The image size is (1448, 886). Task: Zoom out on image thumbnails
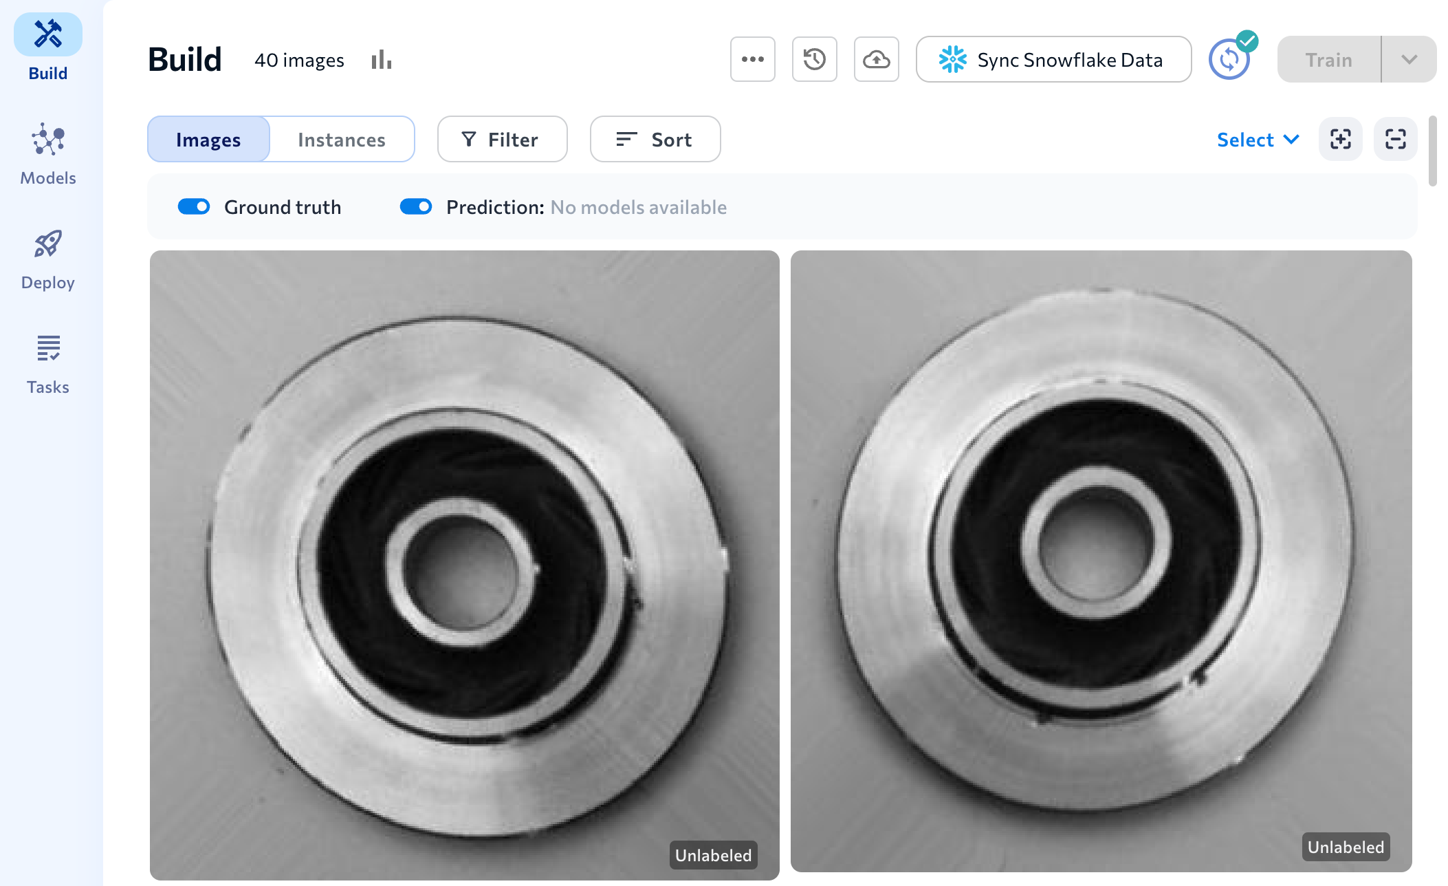click(x=1395, y=139)
